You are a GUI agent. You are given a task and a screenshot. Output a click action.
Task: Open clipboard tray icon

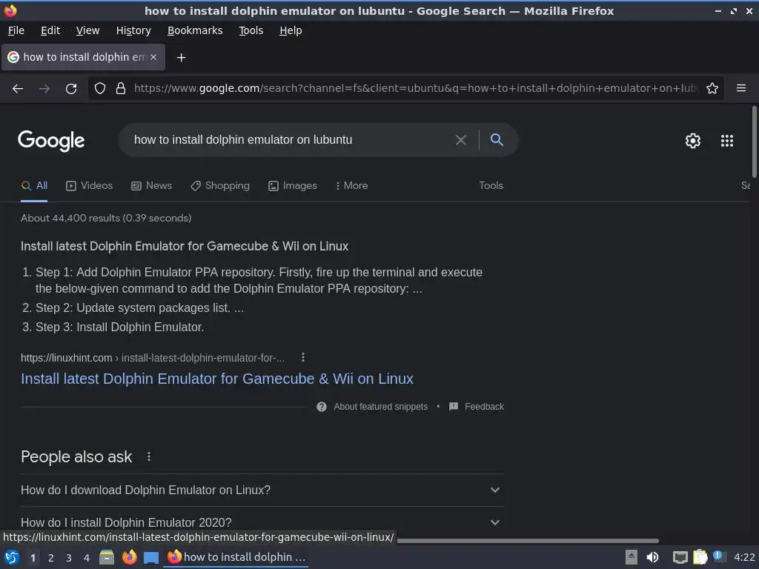(700, 557)
